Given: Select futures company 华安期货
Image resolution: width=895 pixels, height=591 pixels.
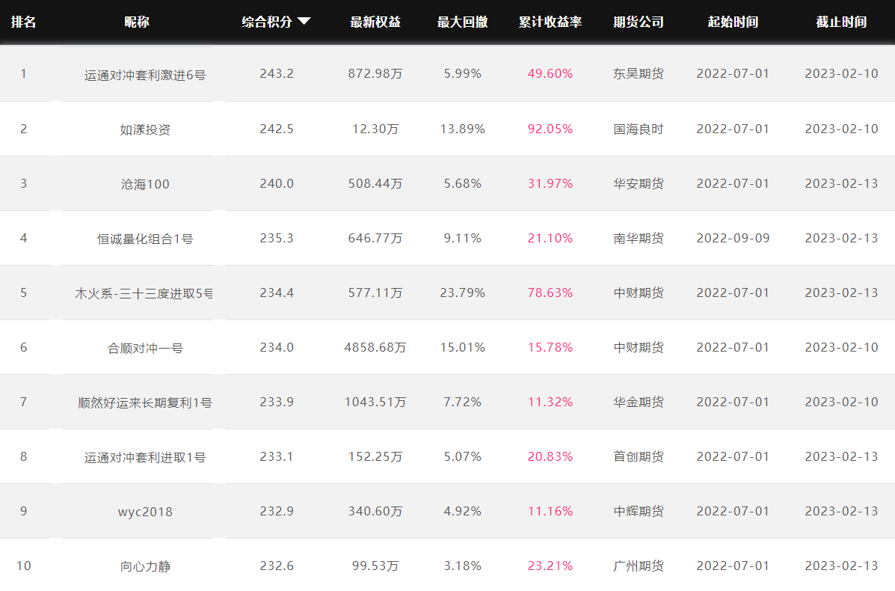Looking at the screenshot, I should click(638, 183).
